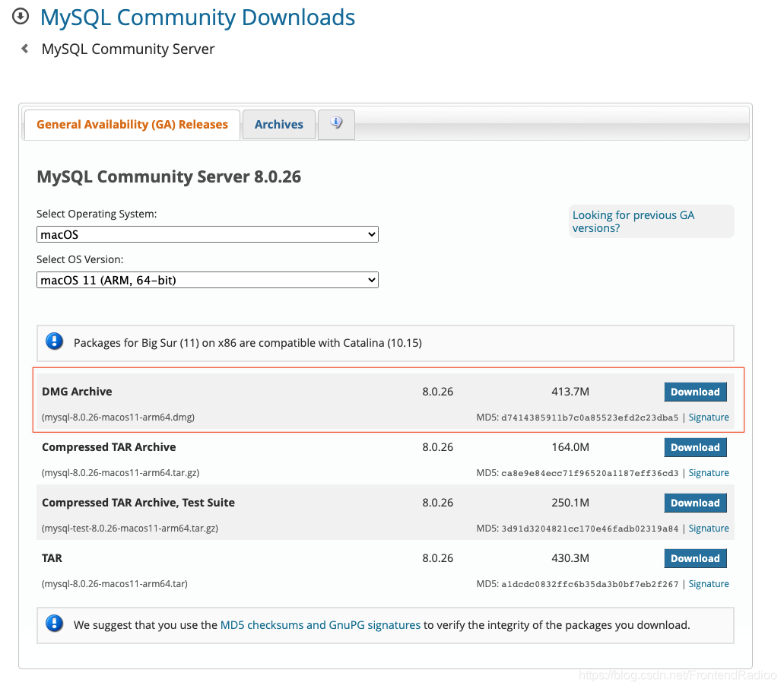Image resolution: width=784 pixels, height=689 pixels.
Task: Click the DMG Archive row title
Action: point(77,392)
